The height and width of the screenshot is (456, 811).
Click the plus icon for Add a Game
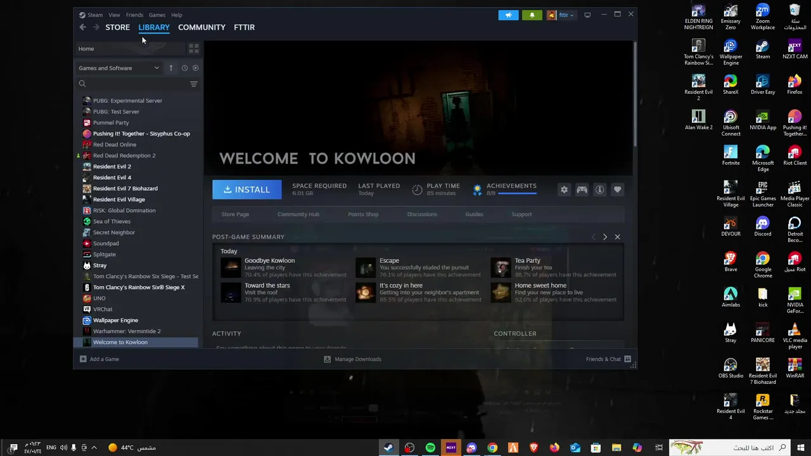[83, 359]
